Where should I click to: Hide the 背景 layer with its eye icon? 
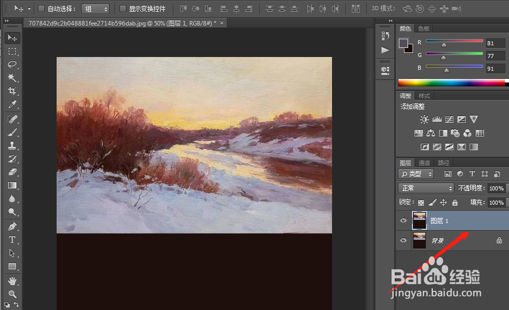tap(403, 240)
